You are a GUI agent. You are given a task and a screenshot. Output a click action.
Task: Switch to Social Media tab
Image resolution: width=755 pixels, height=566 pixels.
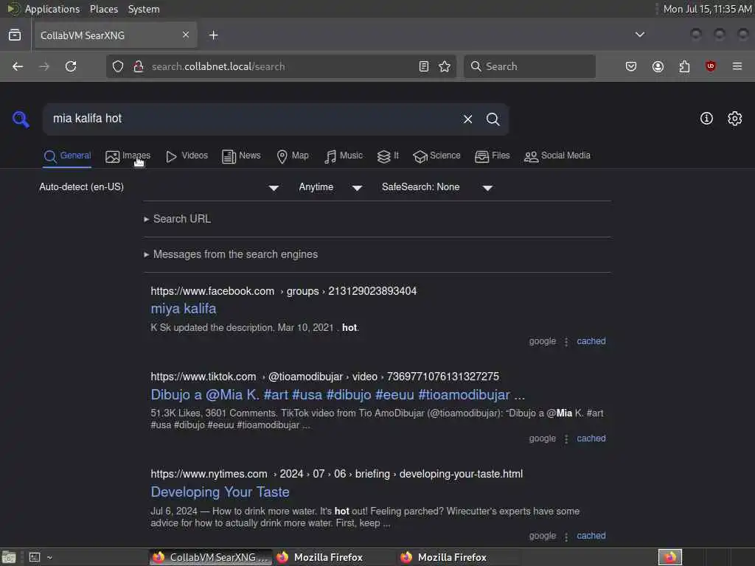(x=557, y=156)
